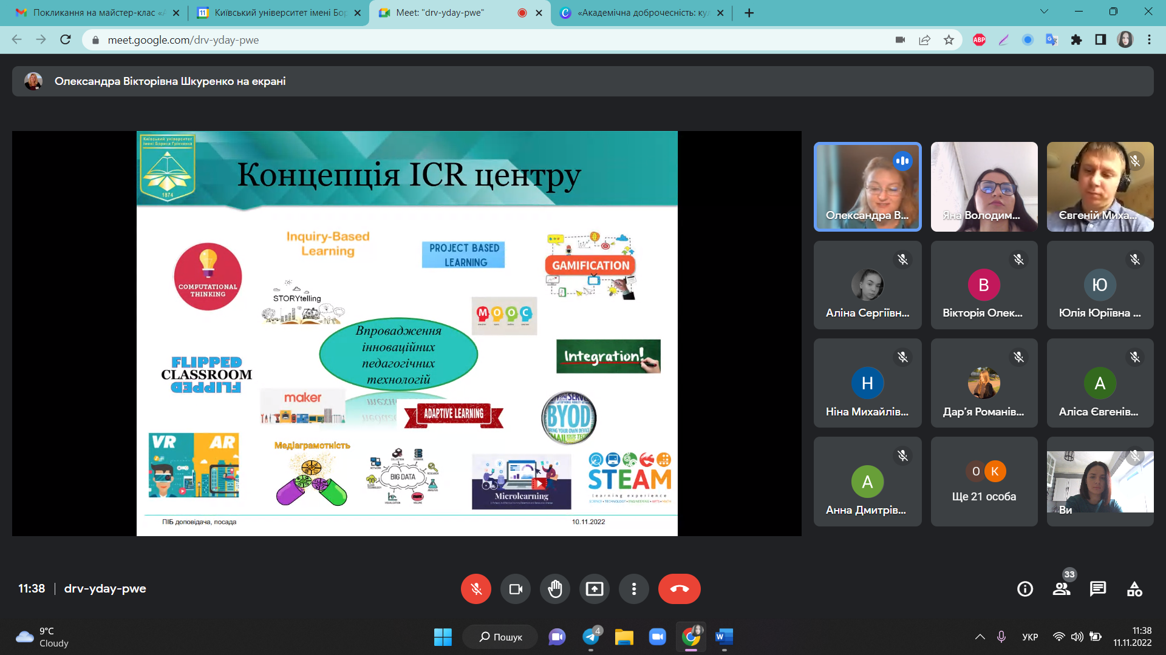Open meeting details info icon
1166x655 pixels.
point(1025,589)
